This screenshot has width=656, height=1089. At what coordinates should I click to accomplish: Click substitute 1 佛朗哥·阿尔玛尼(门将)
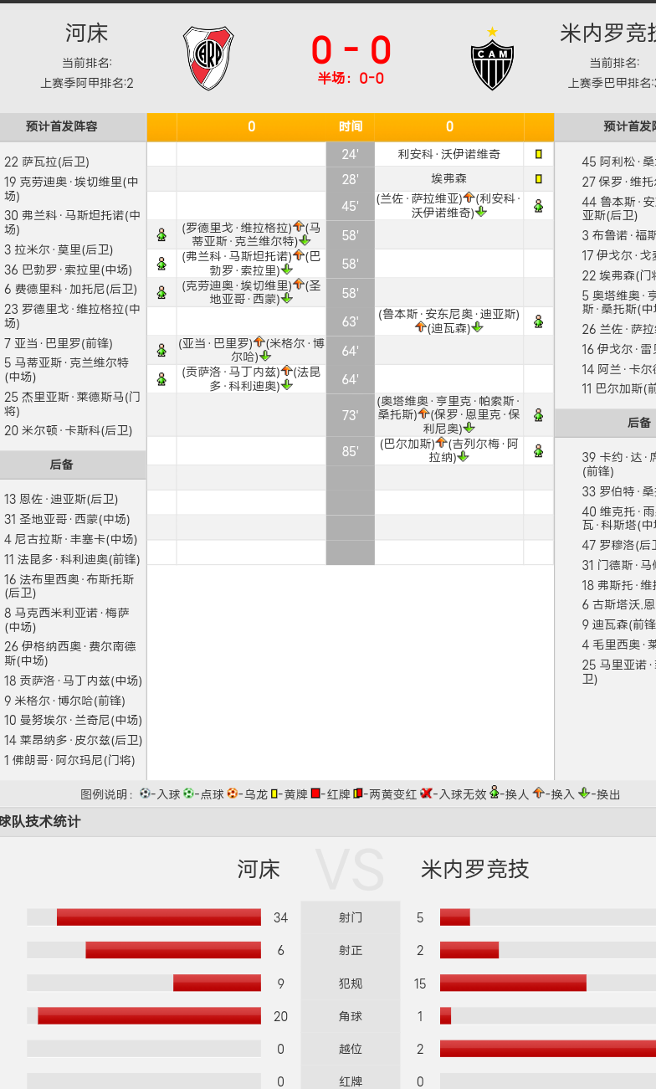coord(69,760)
